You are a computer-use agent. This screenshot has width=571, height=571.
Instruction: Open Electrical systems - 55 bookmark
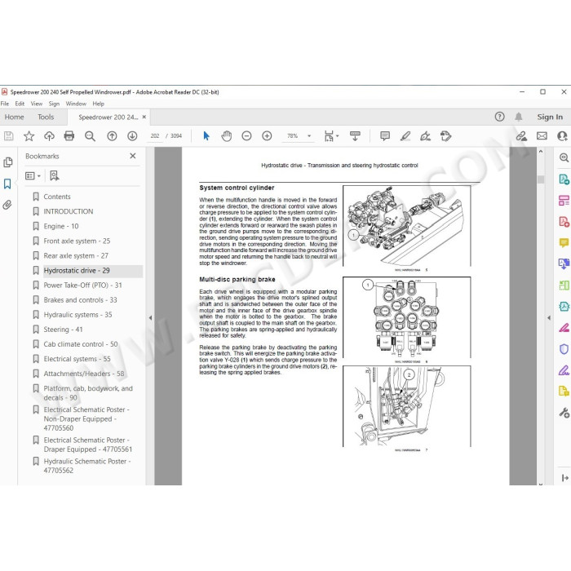pyautogui.click(x=77, y=359)
